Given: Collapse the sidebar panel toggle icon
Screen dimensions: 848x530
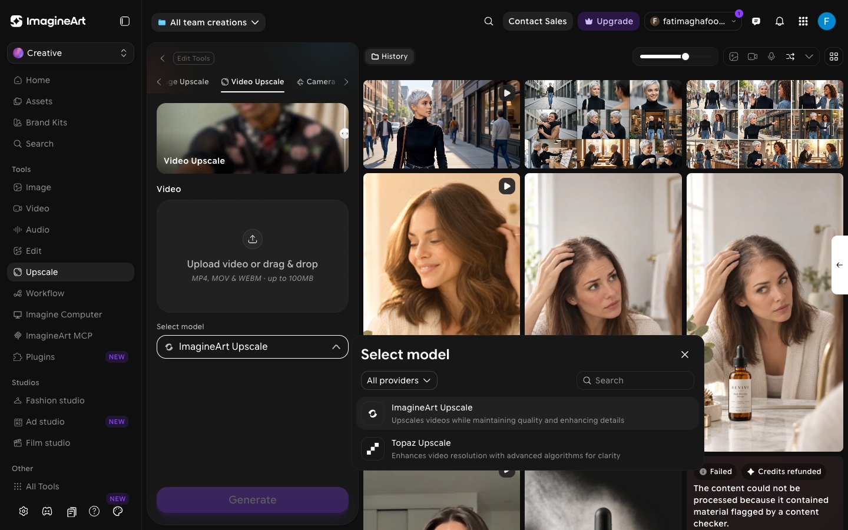Looking at the screenshot, I should 125,21.
